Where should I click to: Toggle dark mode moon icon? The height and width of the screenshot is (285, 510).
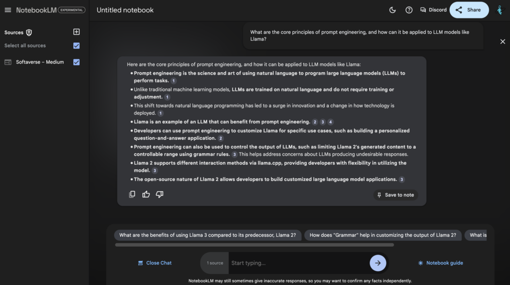[392, 10]
